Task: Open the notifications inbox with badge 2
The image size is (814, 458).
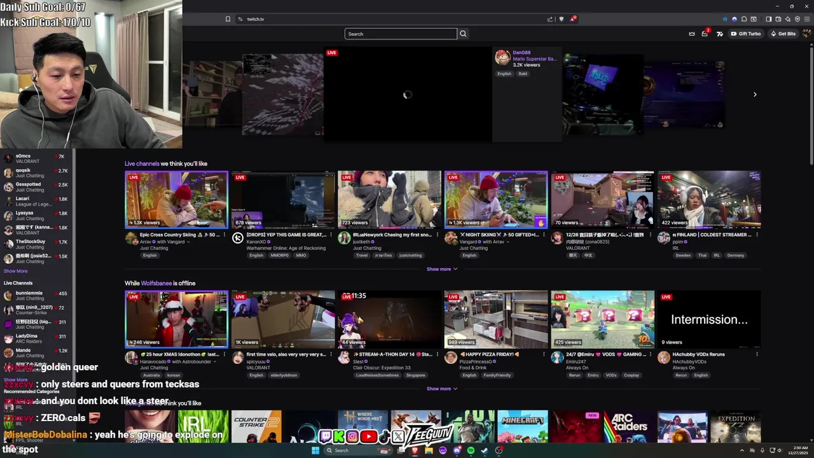Action: (705, 34)
